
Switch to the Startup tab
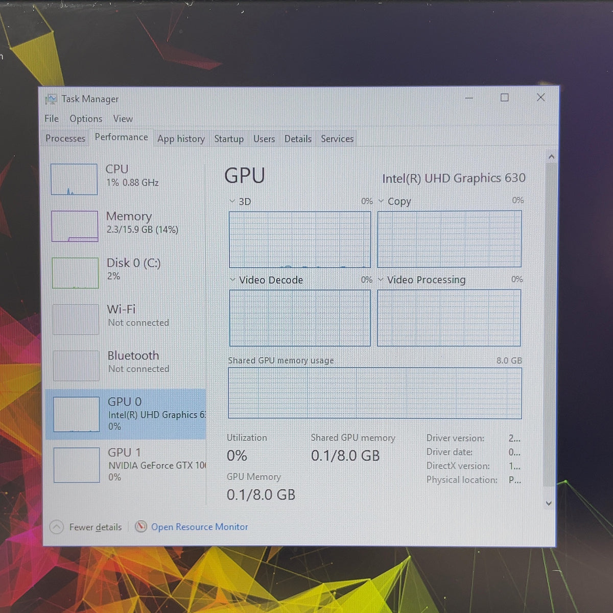tap(229, 138)
